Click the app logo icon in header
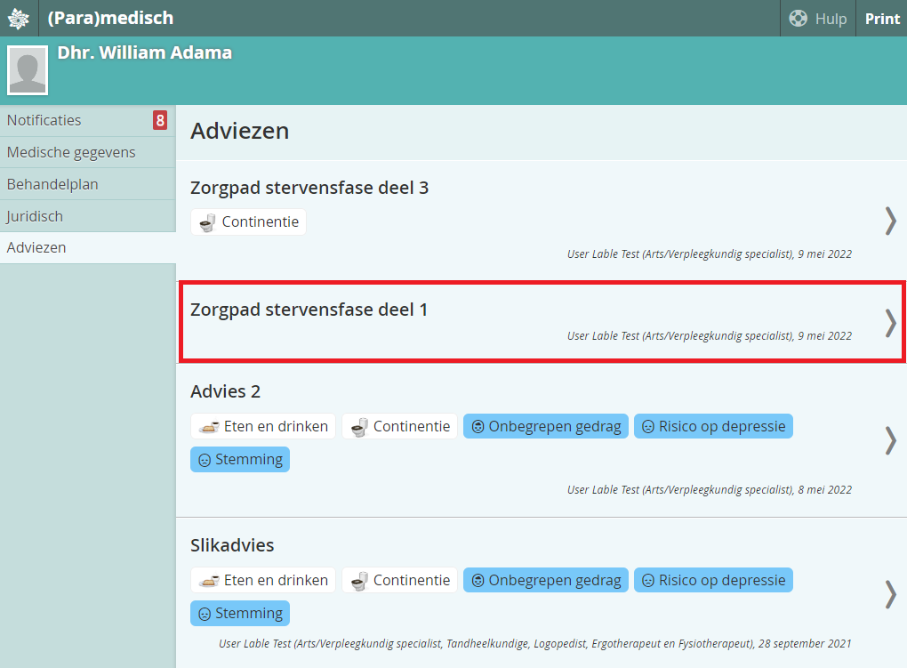Image resolution: width=907 pixels, height=668 pixels. click(19, 18)
